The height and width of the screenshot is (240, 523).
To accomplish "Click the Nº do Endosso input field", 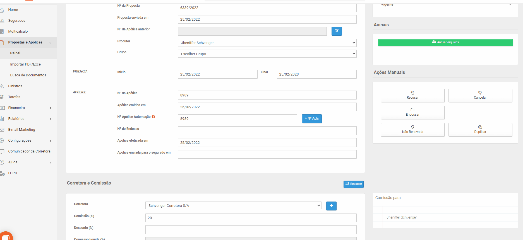I will click(267, 131).
